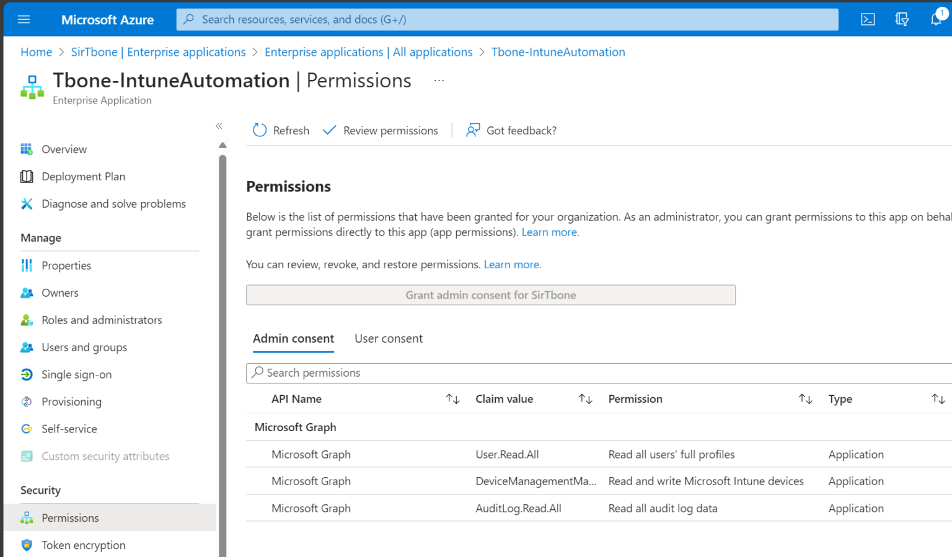Open the Provisioning settings
Screen dimensions: 952x557
click(x=71, y=401)
